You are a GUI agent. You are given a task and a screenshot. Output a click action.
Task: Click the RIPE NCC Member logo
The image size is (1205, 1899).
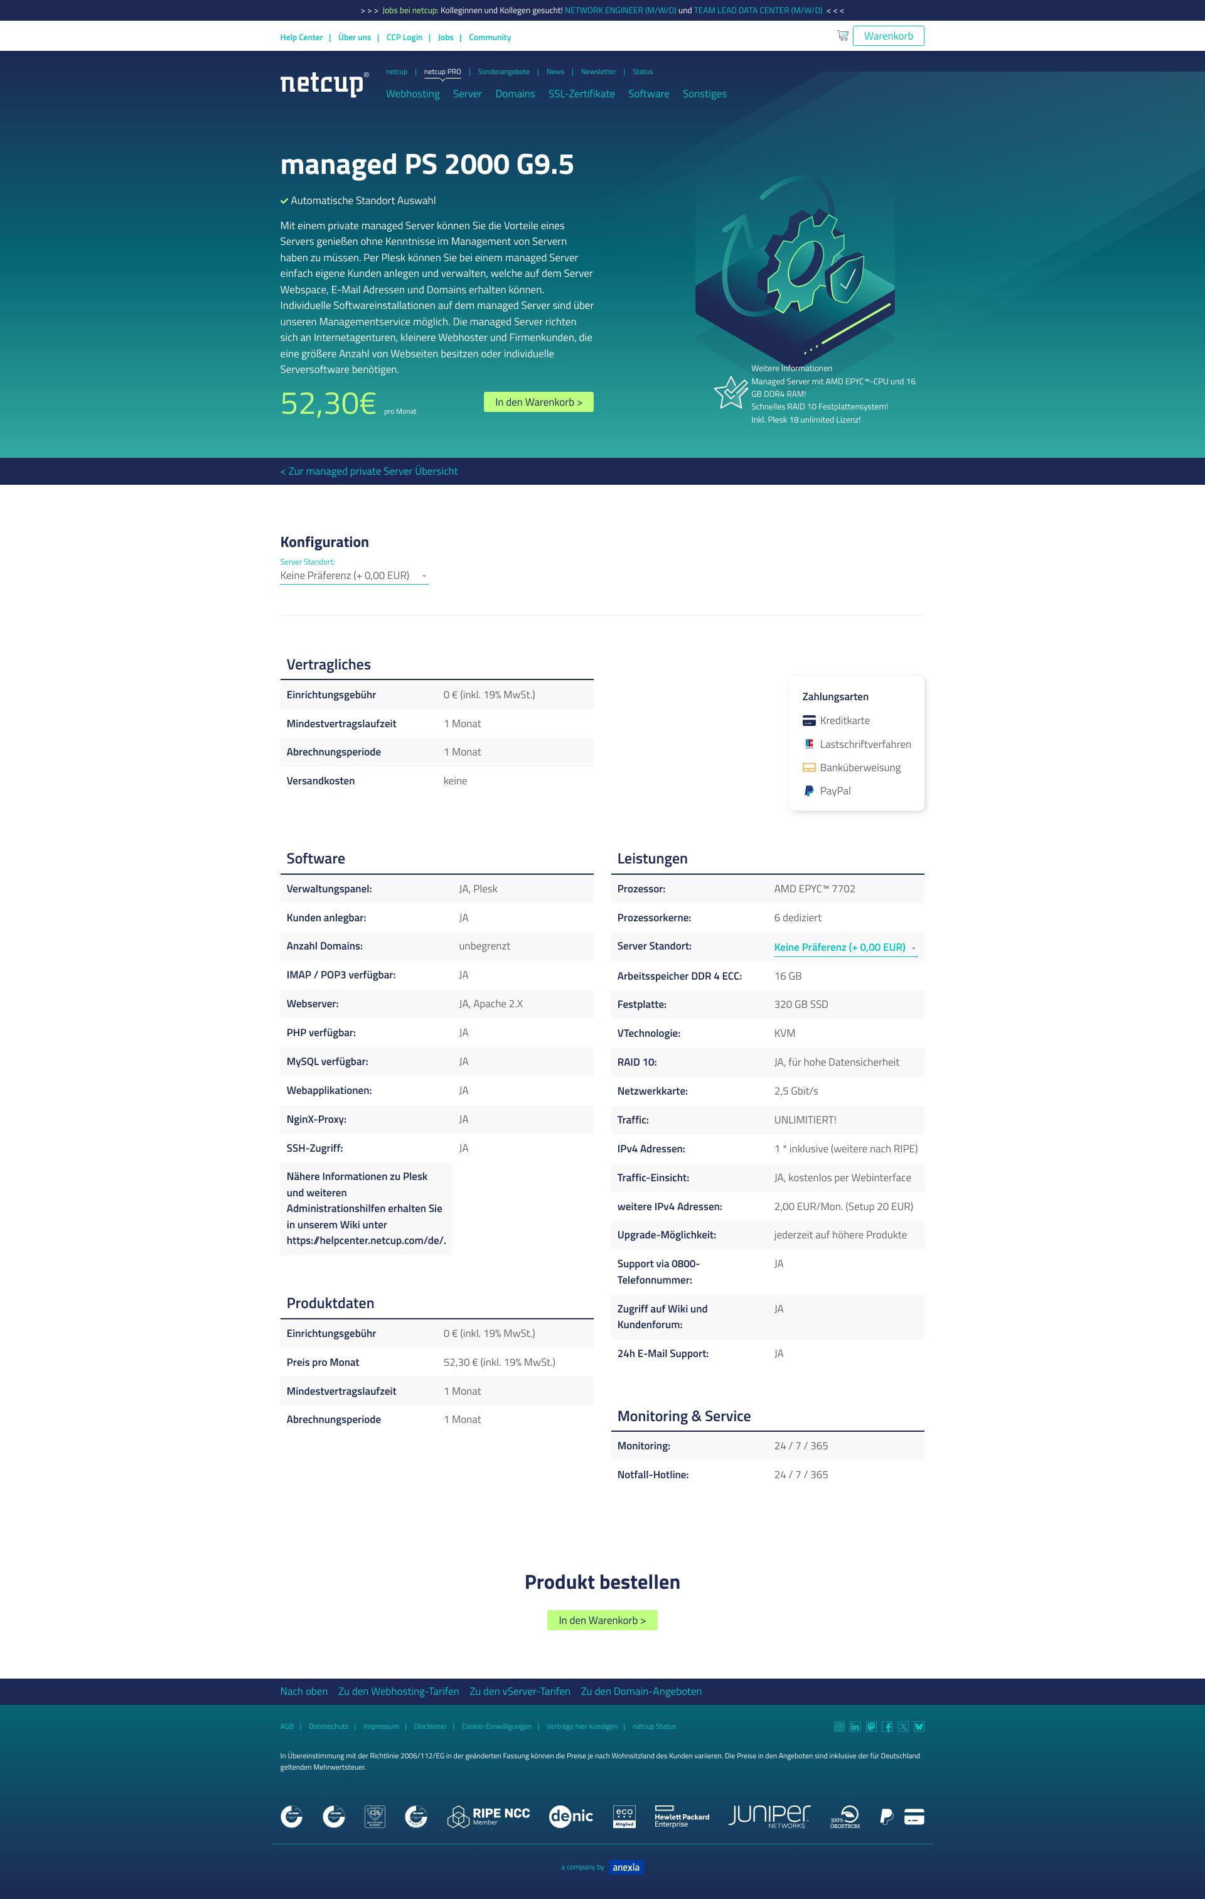point(489,1817)
